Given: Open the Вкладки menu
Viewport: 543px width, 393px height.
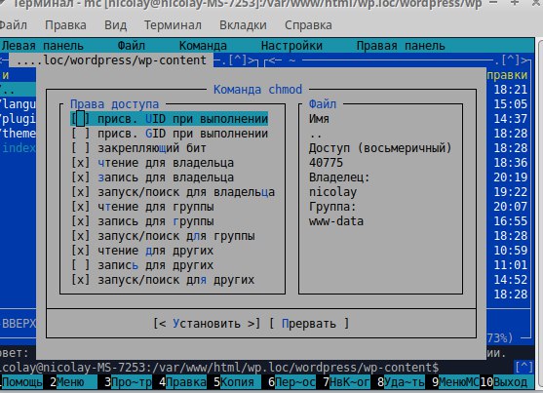Looking at the screenshot, I should pos(243,25).
